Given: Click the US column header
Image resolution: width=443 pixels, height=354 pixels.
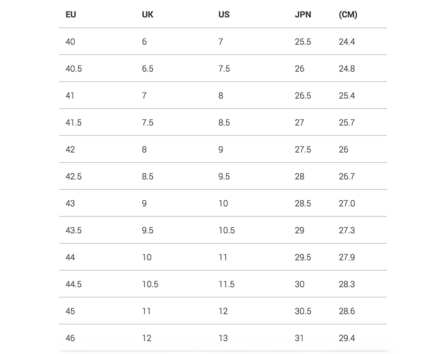Looking at the screenshot, I should coord(224,15).
